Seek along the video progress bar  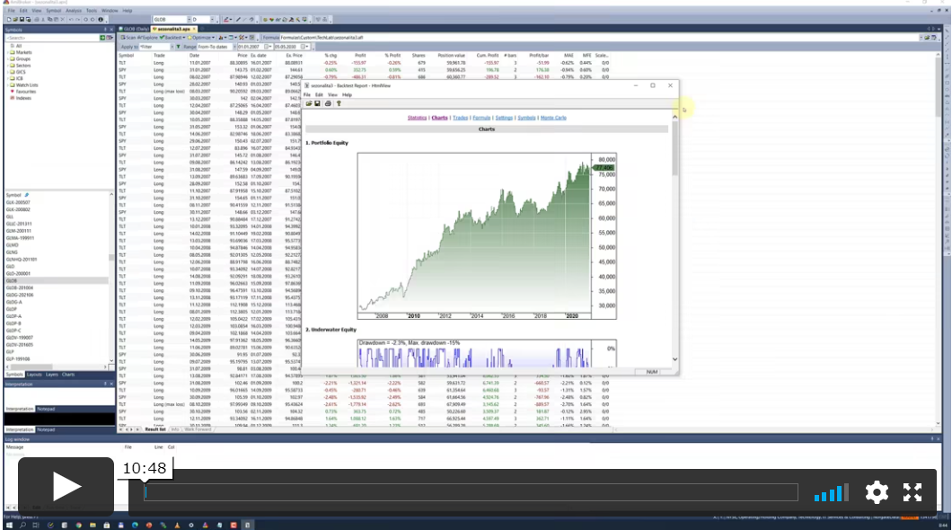coord(472,492)
